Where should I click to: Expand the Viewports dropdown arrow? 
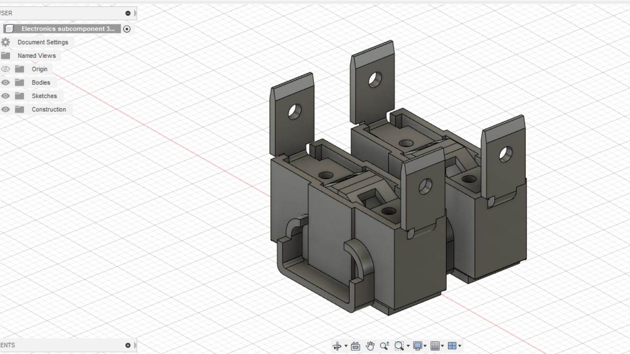pyautogui.click(x=460, y=346)
